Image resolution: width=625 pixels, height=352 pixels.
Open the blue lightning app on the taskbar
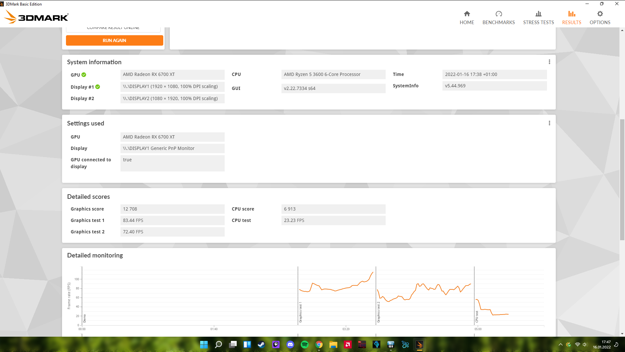pyautogui.click(x=377, y=345)
